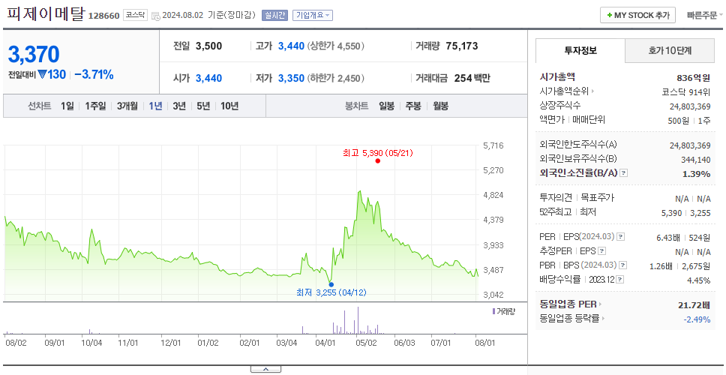Click the MY STOCK 추가 button

[638, 15]
